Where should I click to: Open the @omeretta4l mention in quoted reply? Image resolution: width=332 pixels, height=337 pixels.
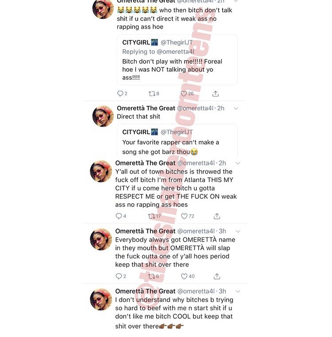(x=176, y=51)
